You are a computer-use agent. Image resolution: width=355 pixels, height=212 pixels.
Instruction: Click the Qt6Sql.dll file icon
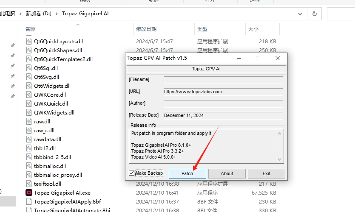pos(29,68)
